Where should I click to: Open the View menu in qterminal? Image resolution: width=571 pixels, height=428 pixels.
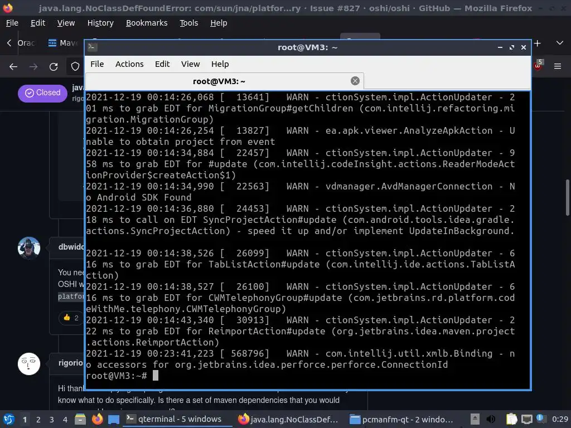pos(191,64)
